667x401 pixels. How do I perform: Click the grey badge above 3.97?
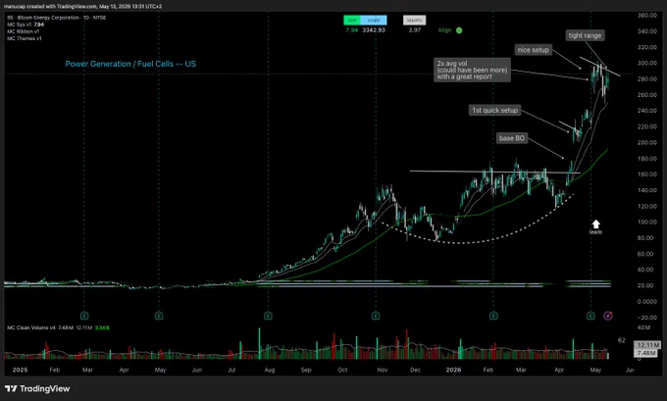pyautogui.click(x=414, y=20)
